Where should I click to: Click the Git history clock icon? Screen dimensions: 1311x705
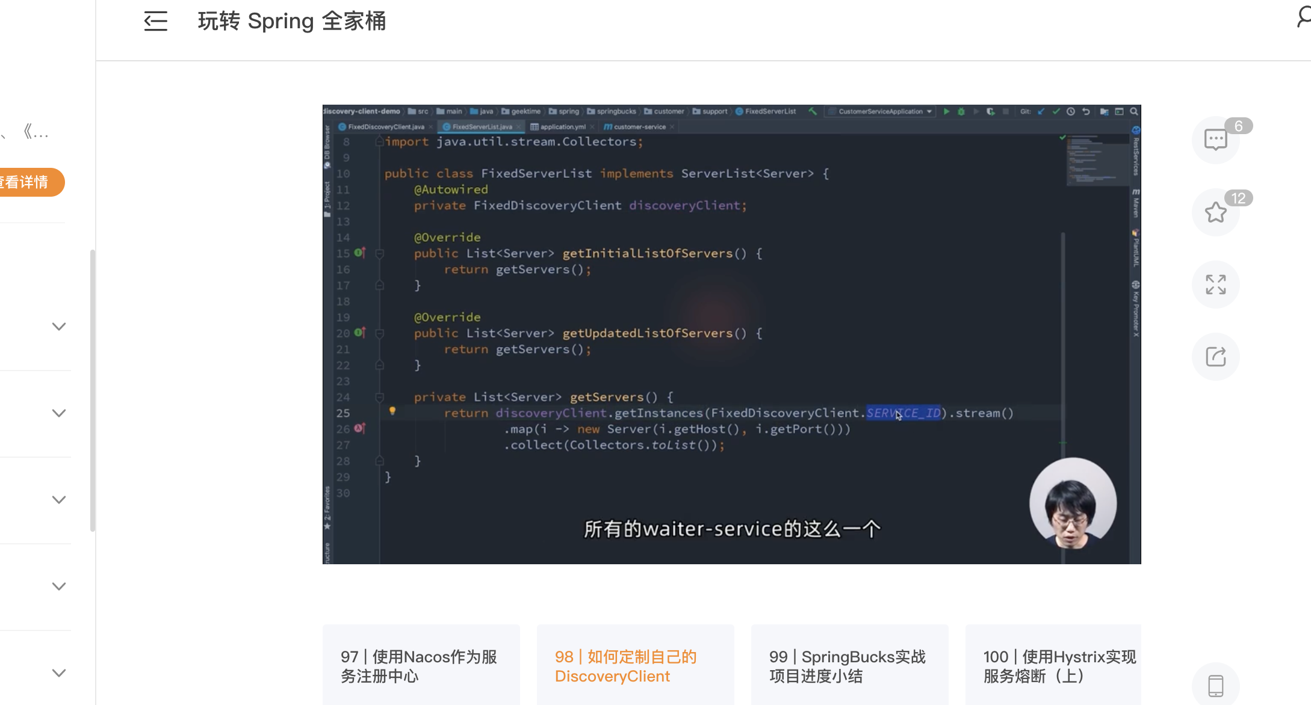pos(1071,111)
